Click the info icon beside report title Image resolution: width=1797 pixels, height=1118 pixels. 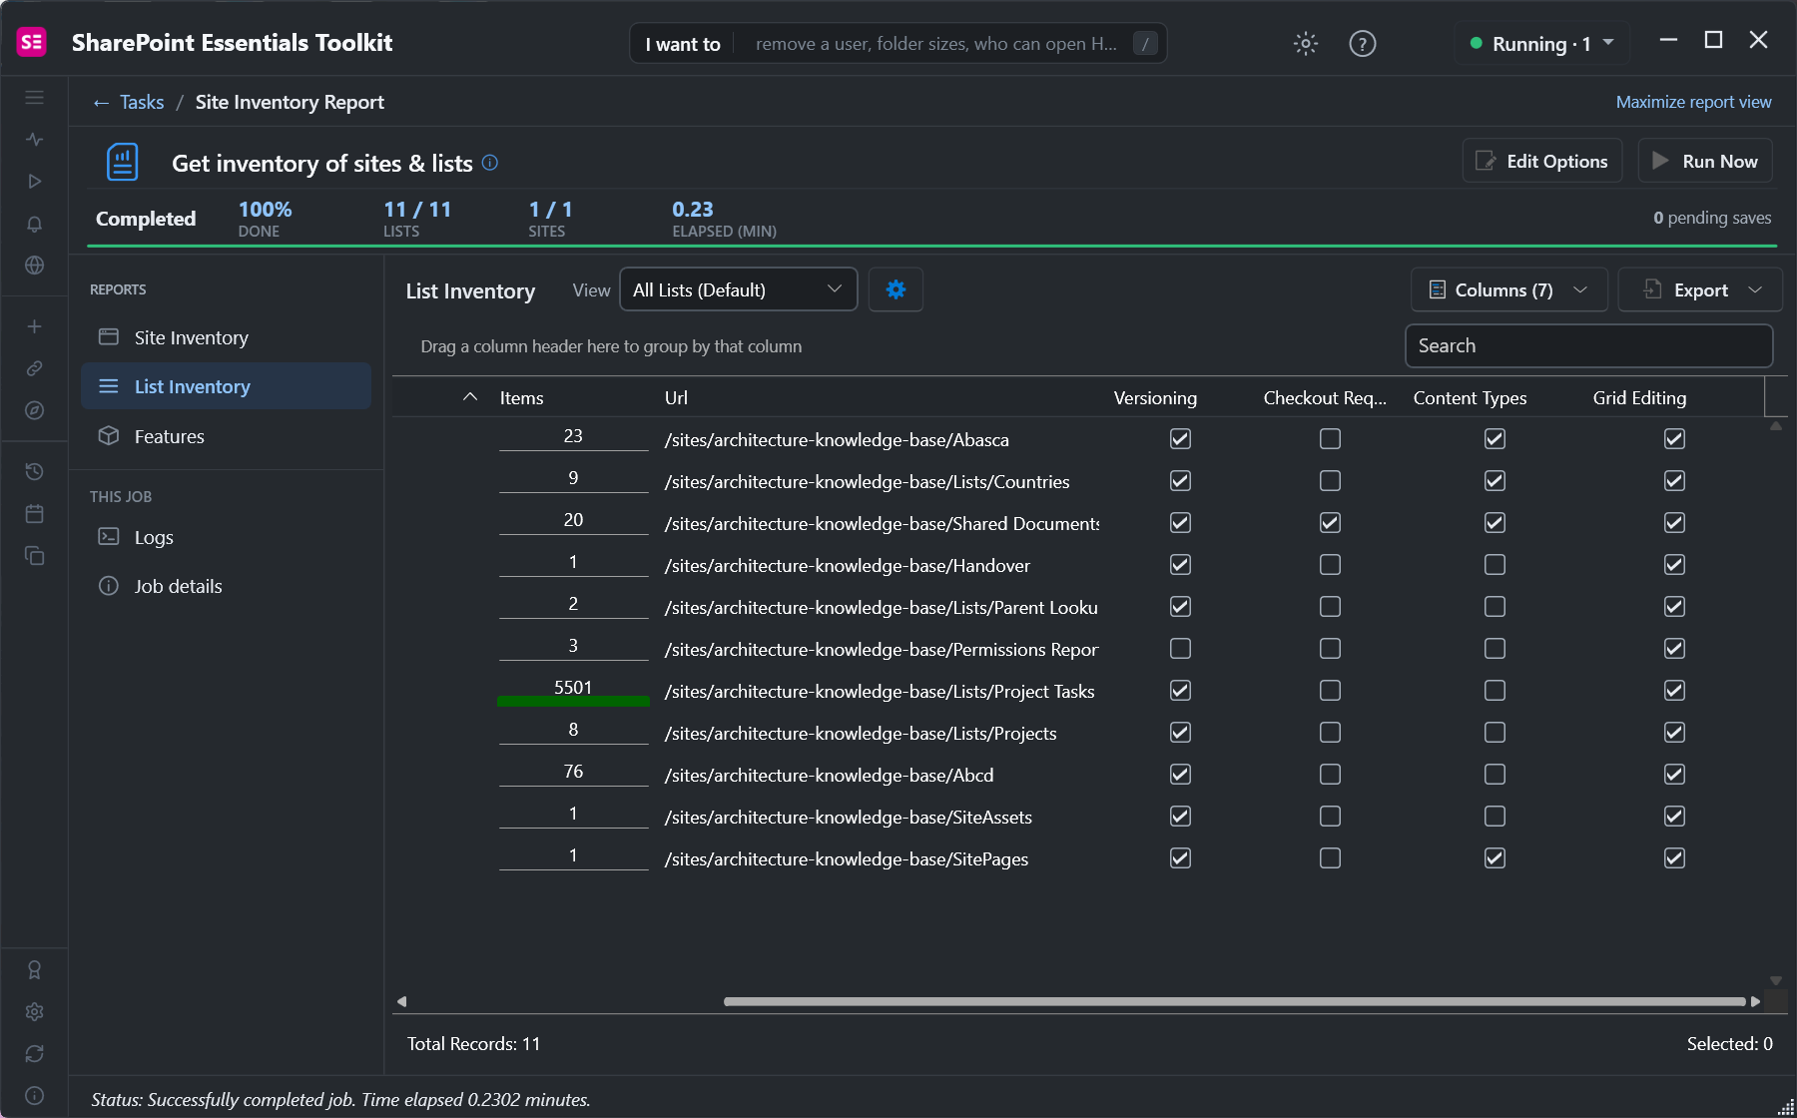[x=490, y=163]
